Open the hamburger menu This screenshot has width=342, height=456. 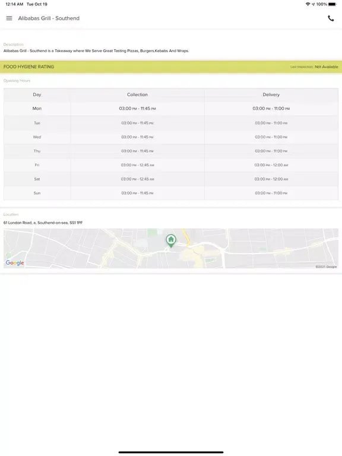click(x=9, y=18)
